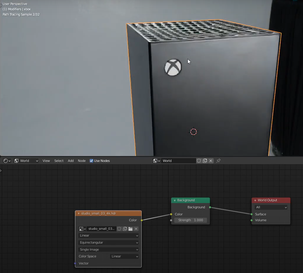Open the World Output target dropdown 'All'
This screenshot has width=303, height=273.
pyautogui.click(x=271, y=207)
